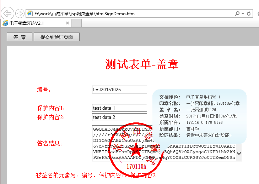
Task: Click the IE logo on the 电子签章系统V2.1 tab
Action: click(x=5, y=23)
